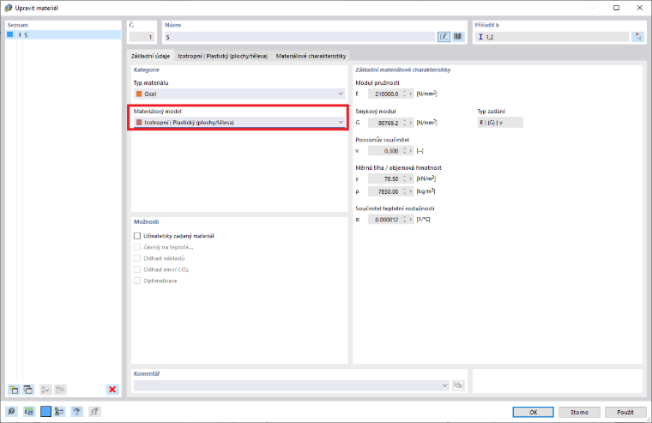Click stepper spinner on Poisson ratio field
The width and height of the screenshot is (652, 423).
point(405,151)
